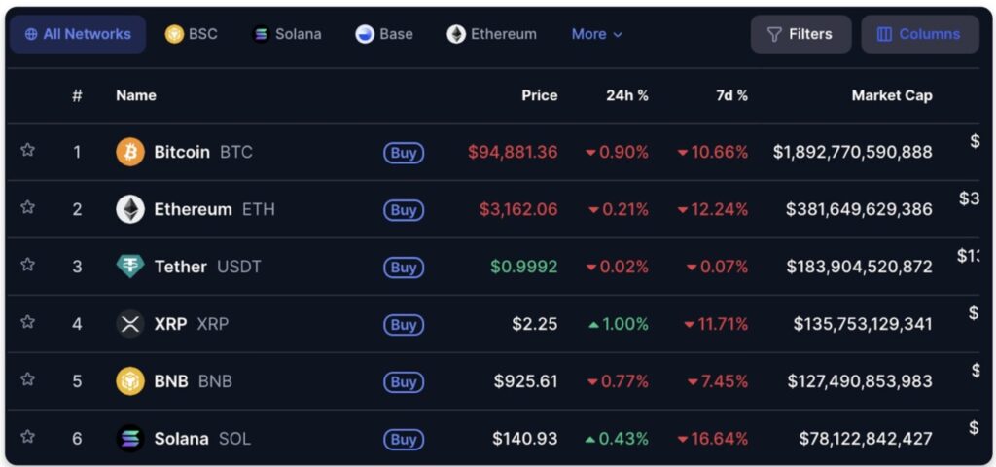Select the BSC network tab

coord(192,34)
